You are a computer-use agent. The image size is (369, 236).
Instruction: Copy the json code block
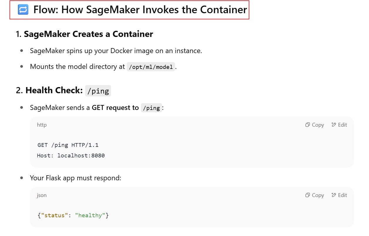point(314,195)
